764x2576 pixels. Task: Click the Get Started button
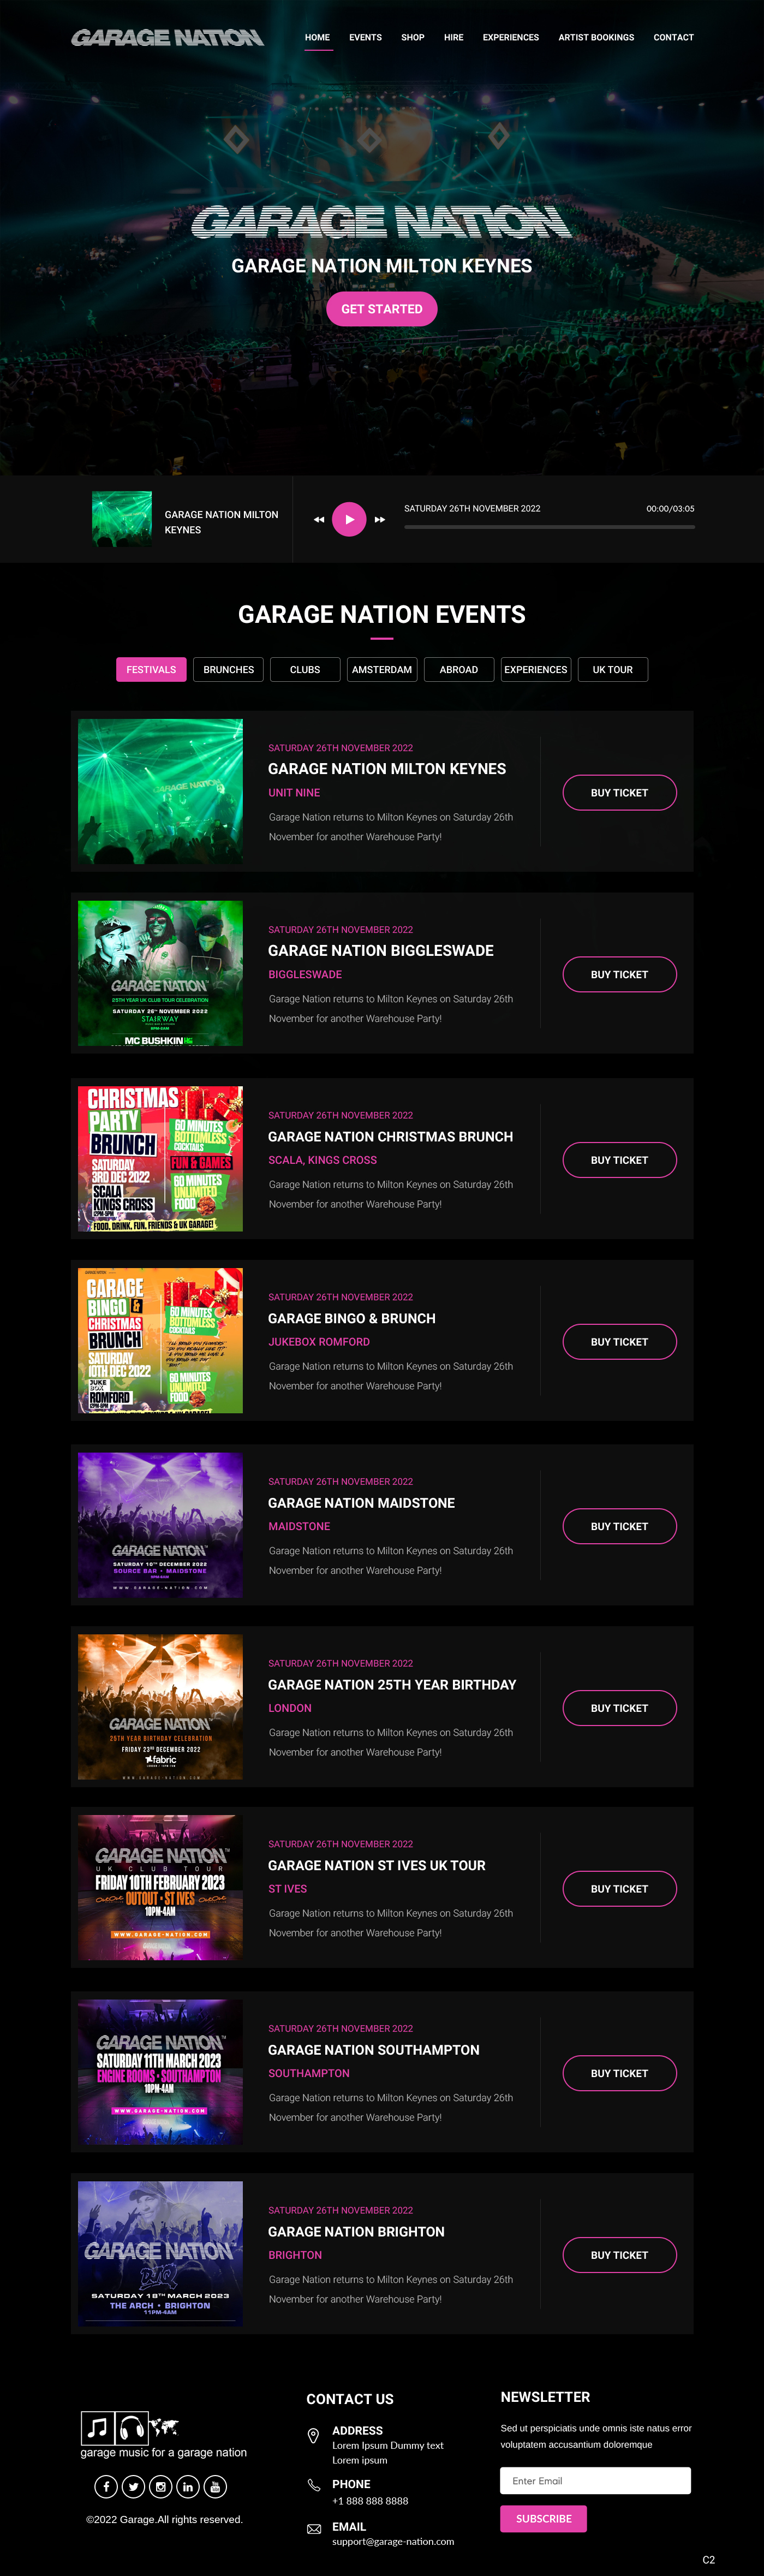coord(382,309)
